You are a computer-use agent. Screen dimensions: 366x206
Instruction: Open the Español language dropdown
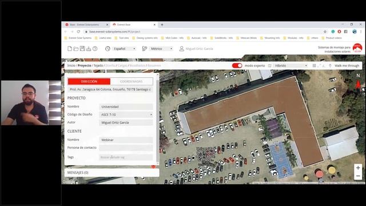coord(124,49)
